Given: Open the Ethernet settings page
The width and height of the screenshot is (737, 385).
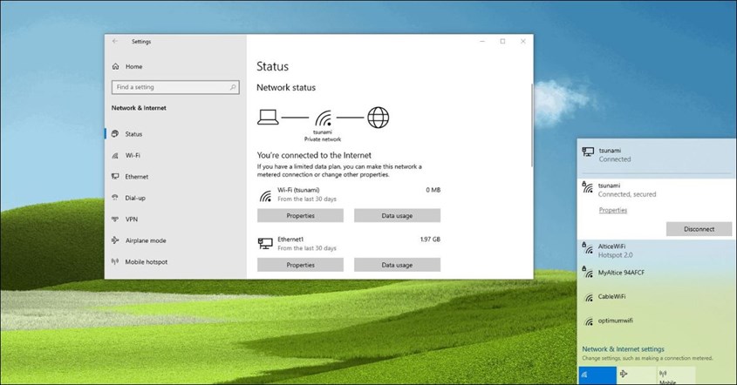Looking at the screenshot, I should (175, 177).
